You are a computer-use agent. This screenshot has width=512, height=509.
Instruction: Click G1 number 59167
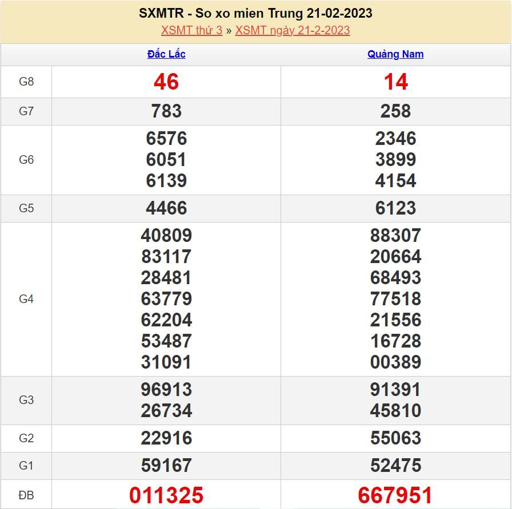tap(166, 465)
